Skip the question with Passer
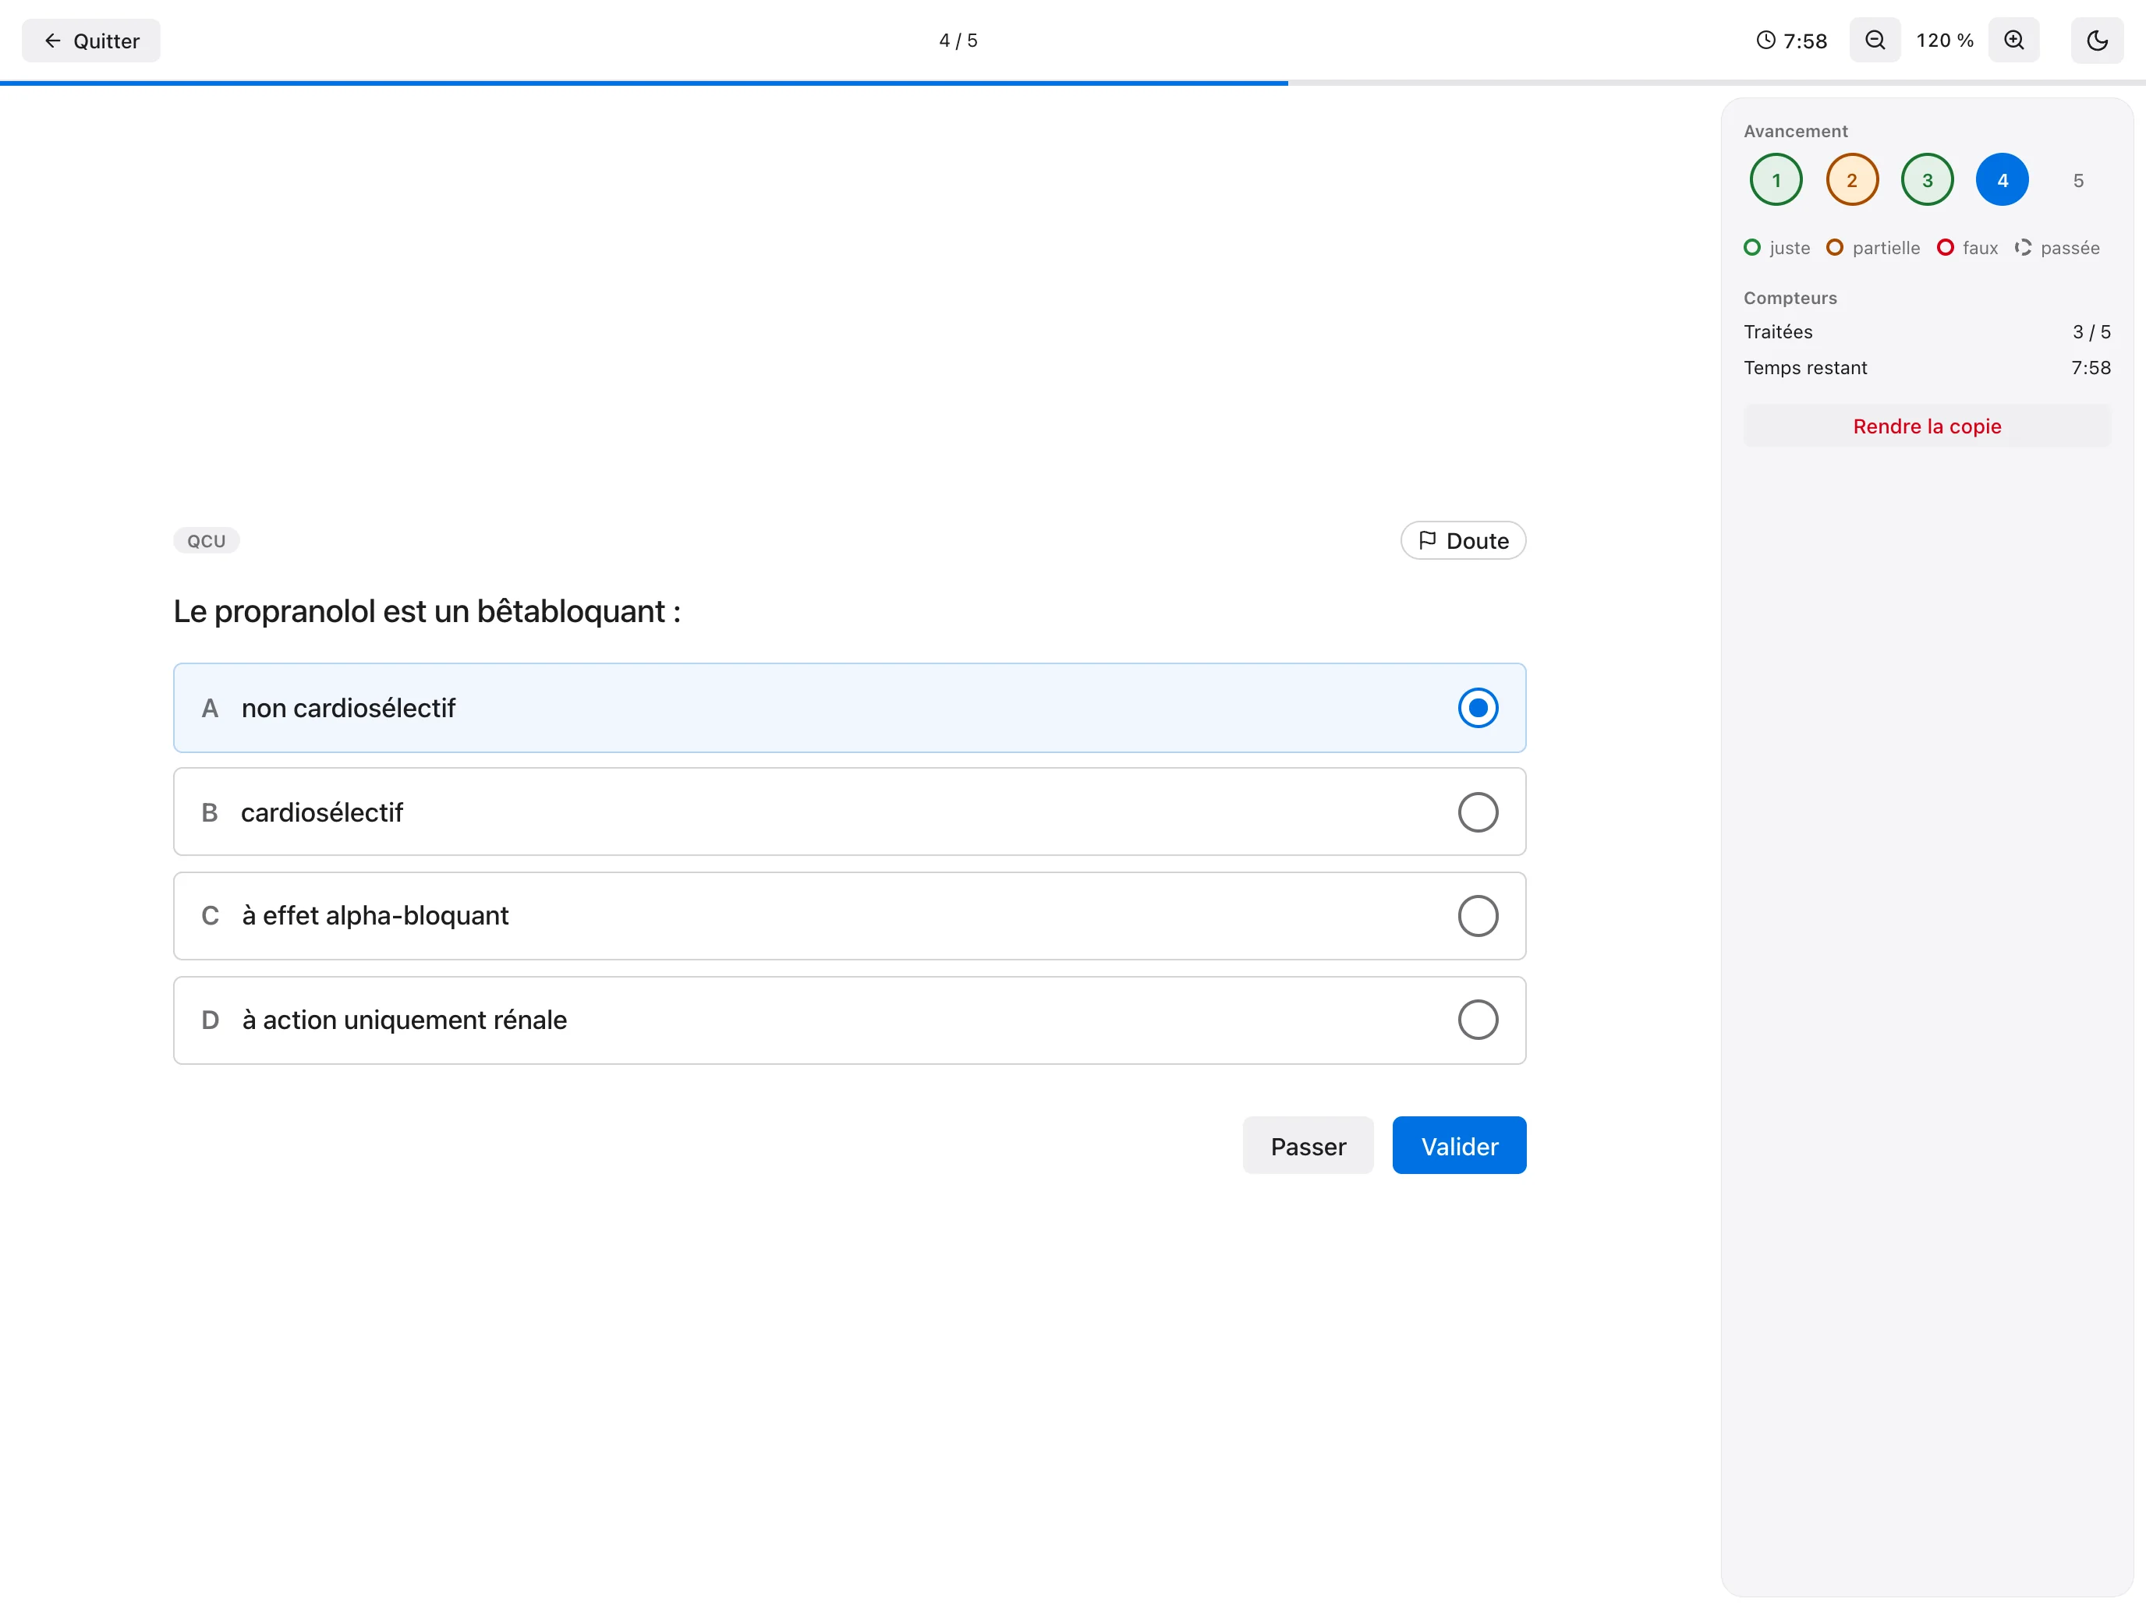 tap(1308, 1145)
